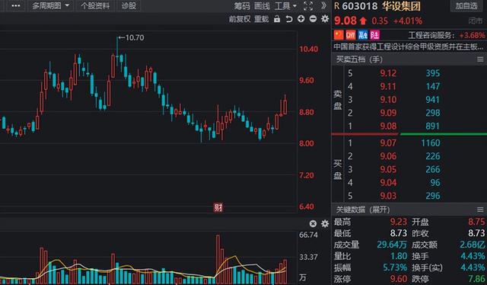
Task: Click the CNY currency badge
Action: (x=350, y=35)
